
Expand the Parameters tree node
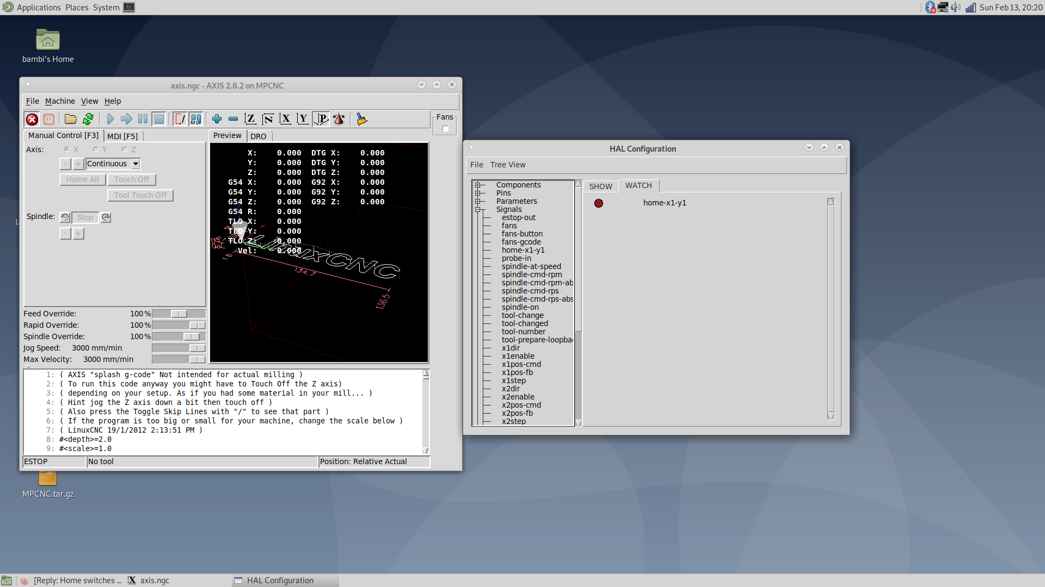(x=477, y=201)
